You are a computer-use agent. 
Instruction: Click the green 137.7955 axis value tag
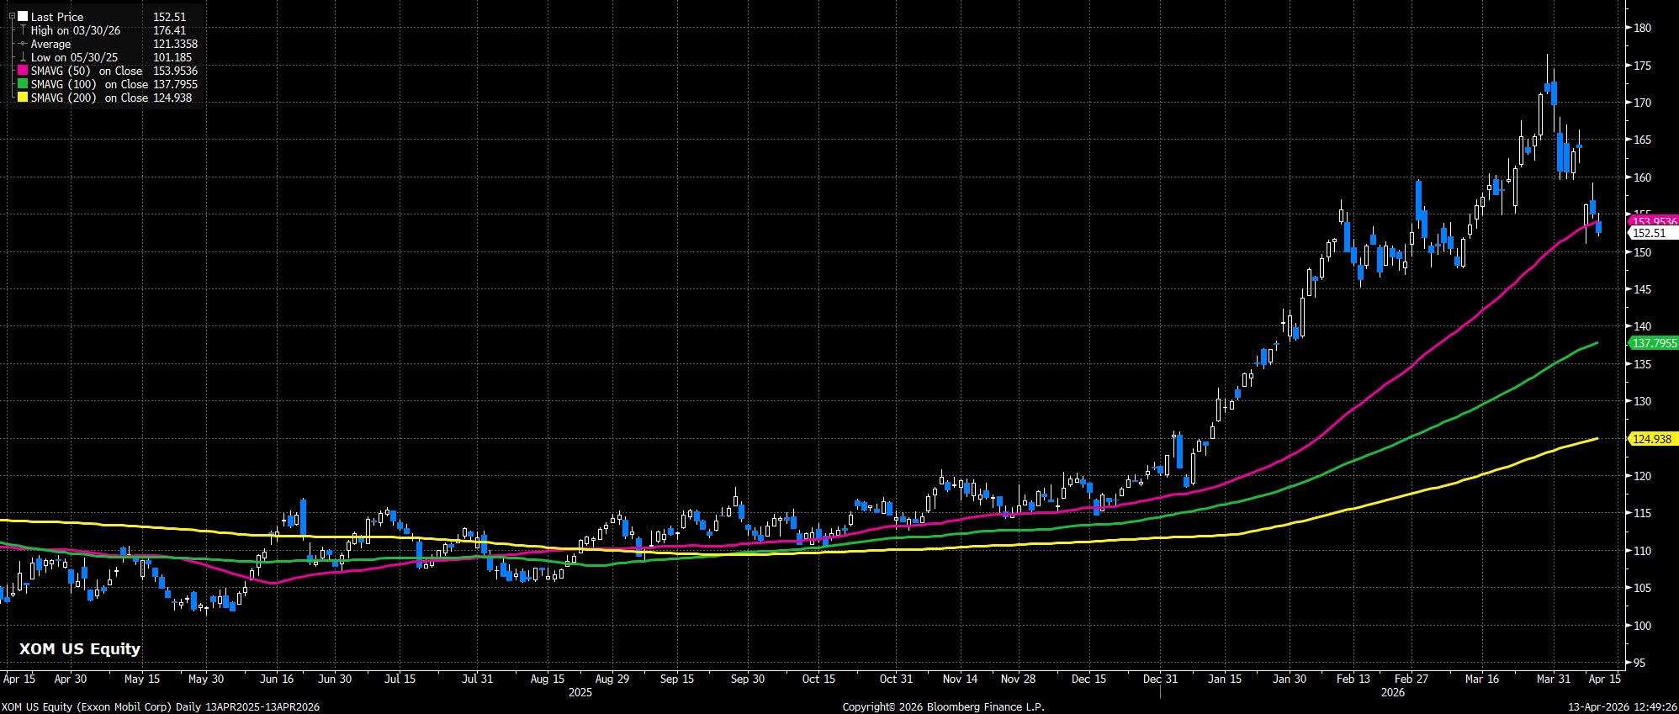point(1654,343)
